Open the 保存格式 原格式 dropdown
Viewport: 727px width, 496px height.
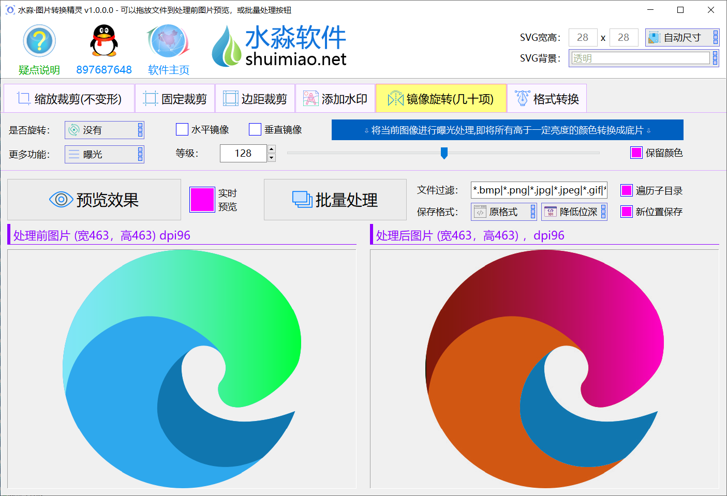[503, 212]
